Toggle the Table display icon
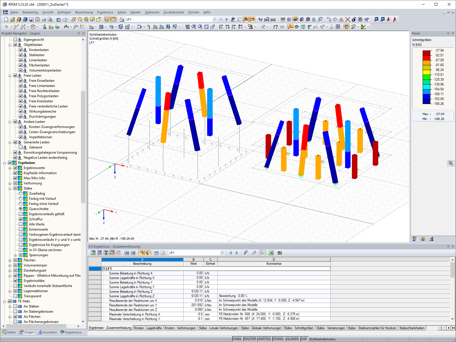This screenshot has height=342, width=456. click(113, 19)
